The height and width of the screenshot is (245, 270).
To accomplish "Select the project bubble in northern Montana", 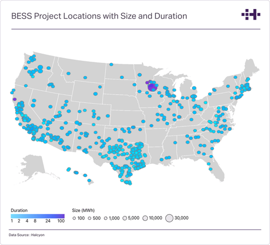I will pyautogui.click(x=111, y=64).
